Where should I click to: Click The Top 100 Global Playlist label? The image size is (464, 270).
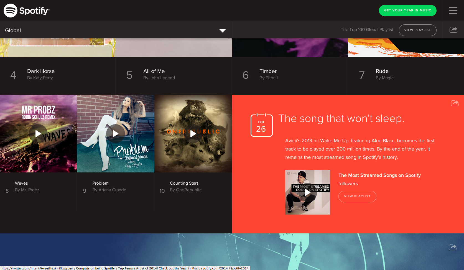367,30
